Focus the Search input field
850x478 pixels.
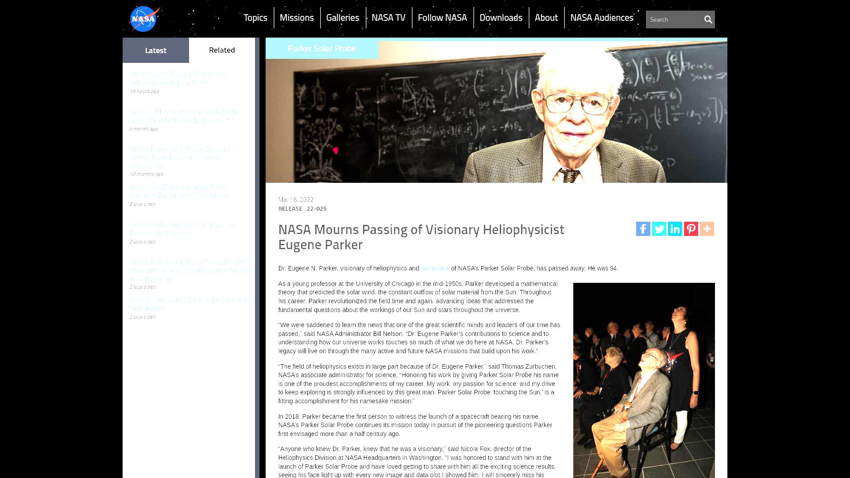674,19
